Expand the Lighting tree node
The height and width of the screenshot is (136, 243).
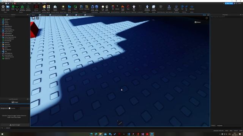pos(1,25)
